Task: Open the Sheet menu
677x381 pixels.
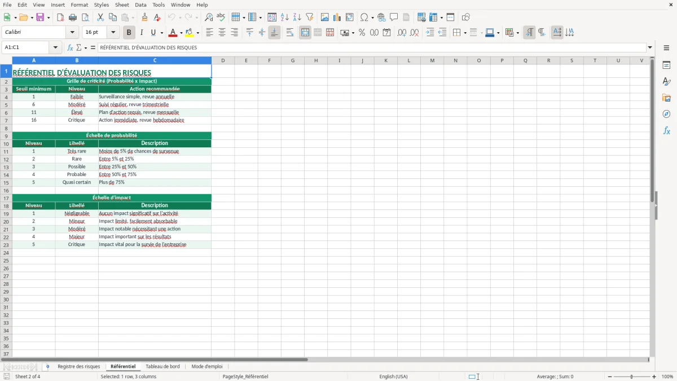Action: pyautogui.click(x=122, y=5)
